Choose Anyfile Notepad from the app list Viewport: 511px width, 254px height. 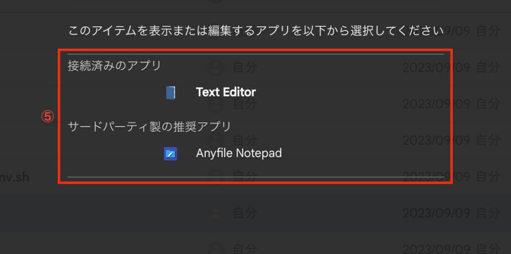[x=239, y=153]
